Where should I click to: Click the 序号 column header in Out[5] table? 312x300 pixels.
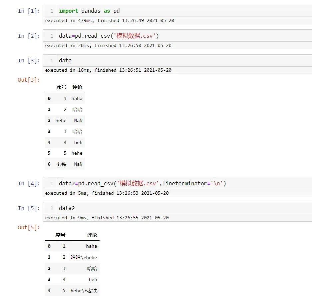pyautogui.click(x=60, y=235)
